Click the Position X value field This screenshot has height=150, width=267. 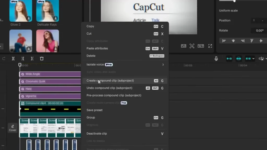[259, 20]
